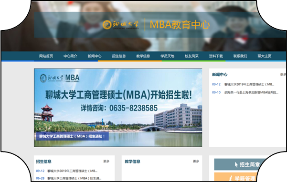Open the 网站首页 menu item

coord(46,56)
